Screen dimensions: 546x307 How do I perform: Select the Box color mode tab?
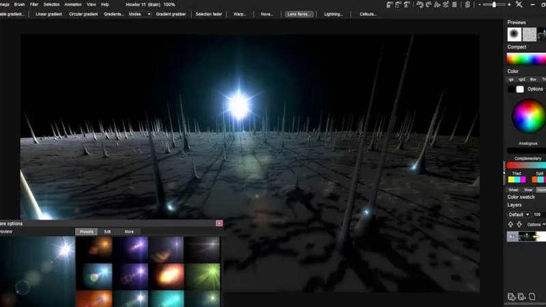pos(533,79)
